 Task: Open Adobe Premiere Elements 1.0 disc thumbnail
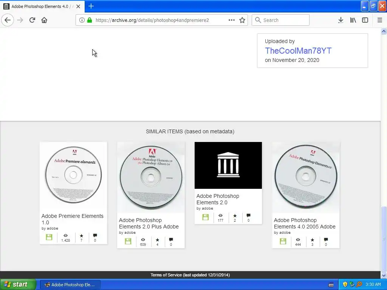pos(73,175)
